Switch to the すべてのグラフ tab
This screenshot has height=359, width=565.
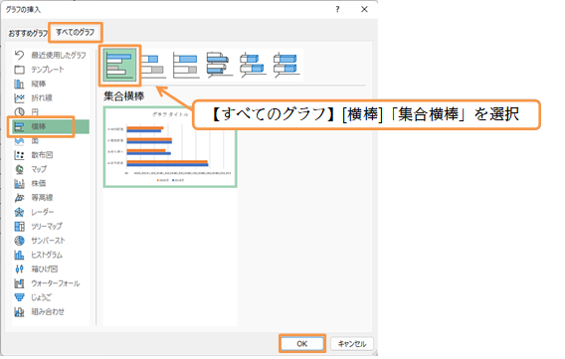click(x=75, y=33)
